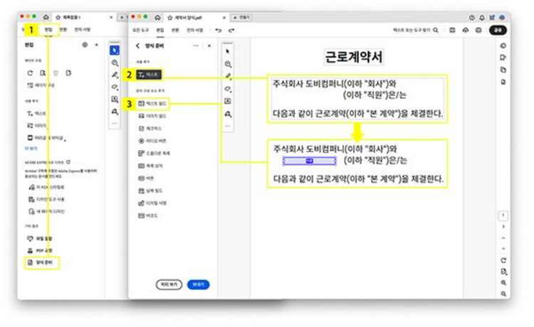This screenshot has height=327, width=534.
Task: Open Prepare a form in the Edit panel
Action: coord(41,263)
